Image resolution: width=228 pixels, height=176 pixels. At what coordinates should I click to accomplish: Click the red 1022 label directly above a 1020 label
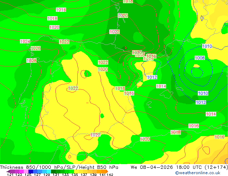(103, 62)
